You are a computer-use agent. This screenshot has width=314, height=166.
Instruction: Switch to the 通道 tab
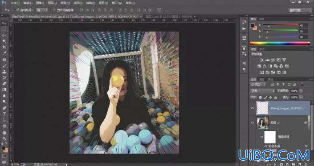pos(262,79)
